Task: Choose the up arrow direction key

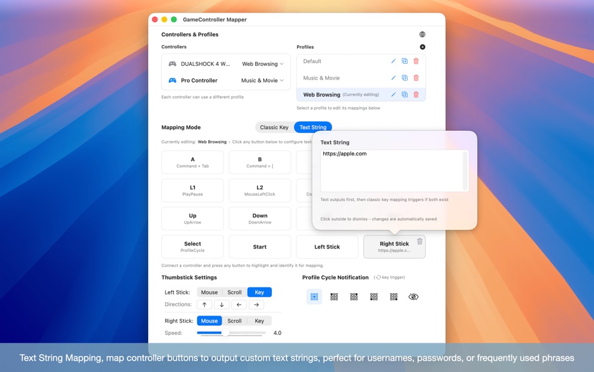Action: [204, 304]
